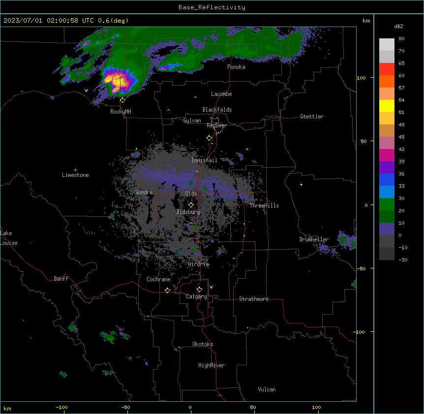Click the small magenta echo southwest of Ponoka

pos(163,68)
